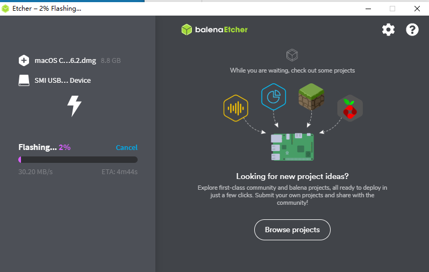Select the USB drive icon

point(24,81)
